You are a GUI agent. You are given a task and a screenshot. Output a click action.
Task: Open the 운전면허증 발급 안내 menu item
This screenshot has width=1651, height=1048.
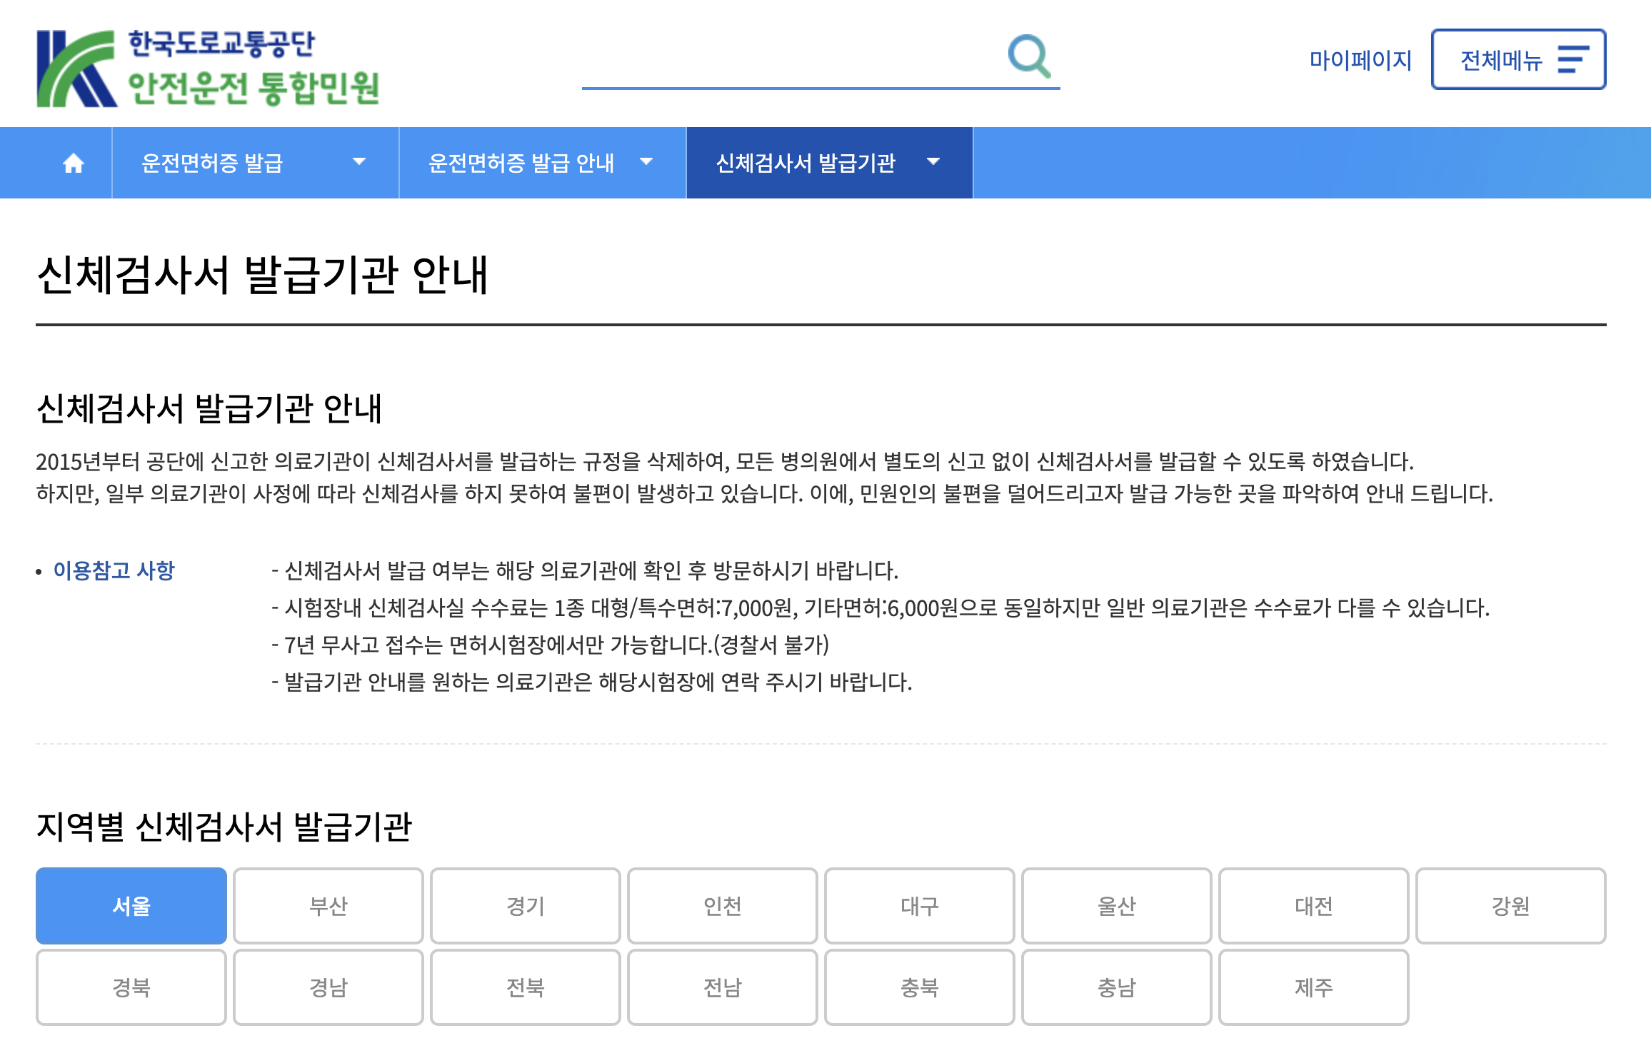point(521,163)
